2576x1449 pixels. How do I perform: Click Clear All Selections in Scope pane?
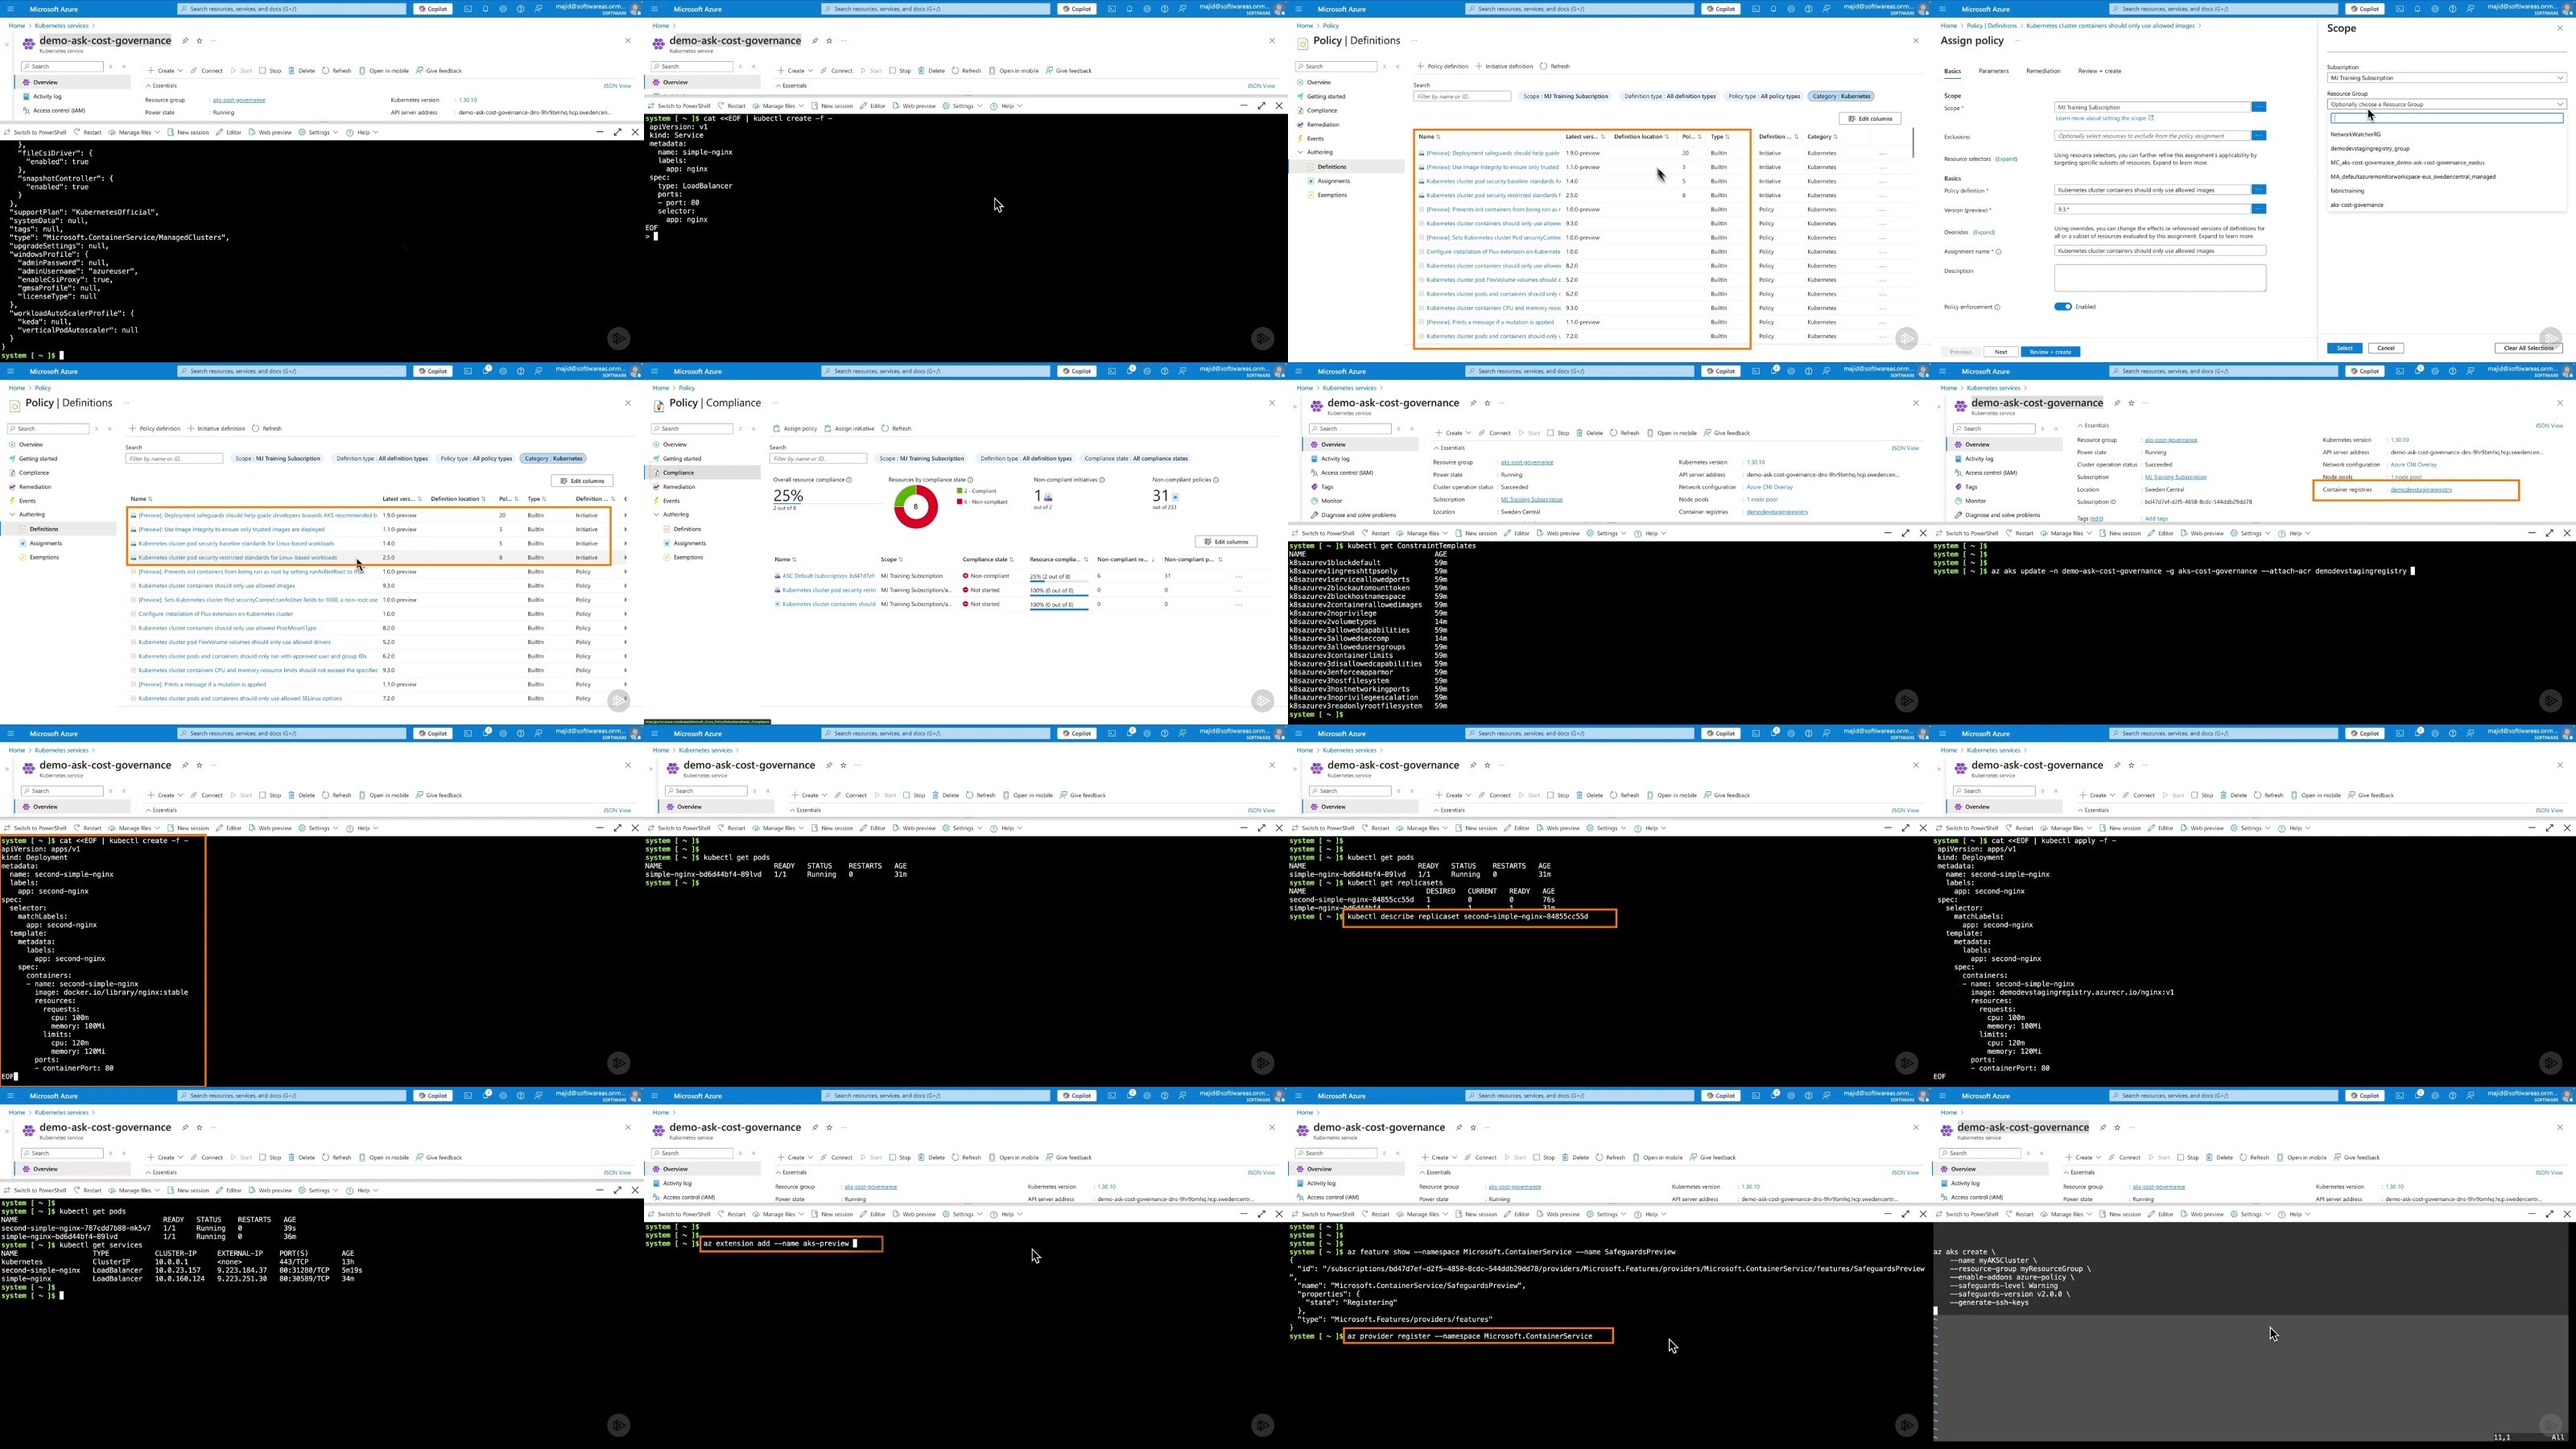(2528, 348)
